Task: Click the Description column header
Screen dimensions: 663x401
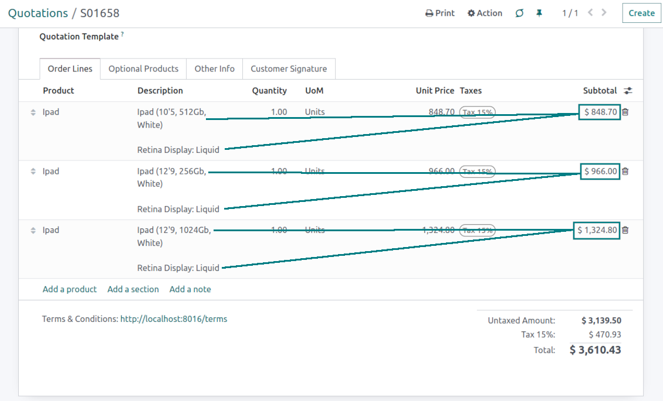Action: pyautogui.click(x=160, y=91)
